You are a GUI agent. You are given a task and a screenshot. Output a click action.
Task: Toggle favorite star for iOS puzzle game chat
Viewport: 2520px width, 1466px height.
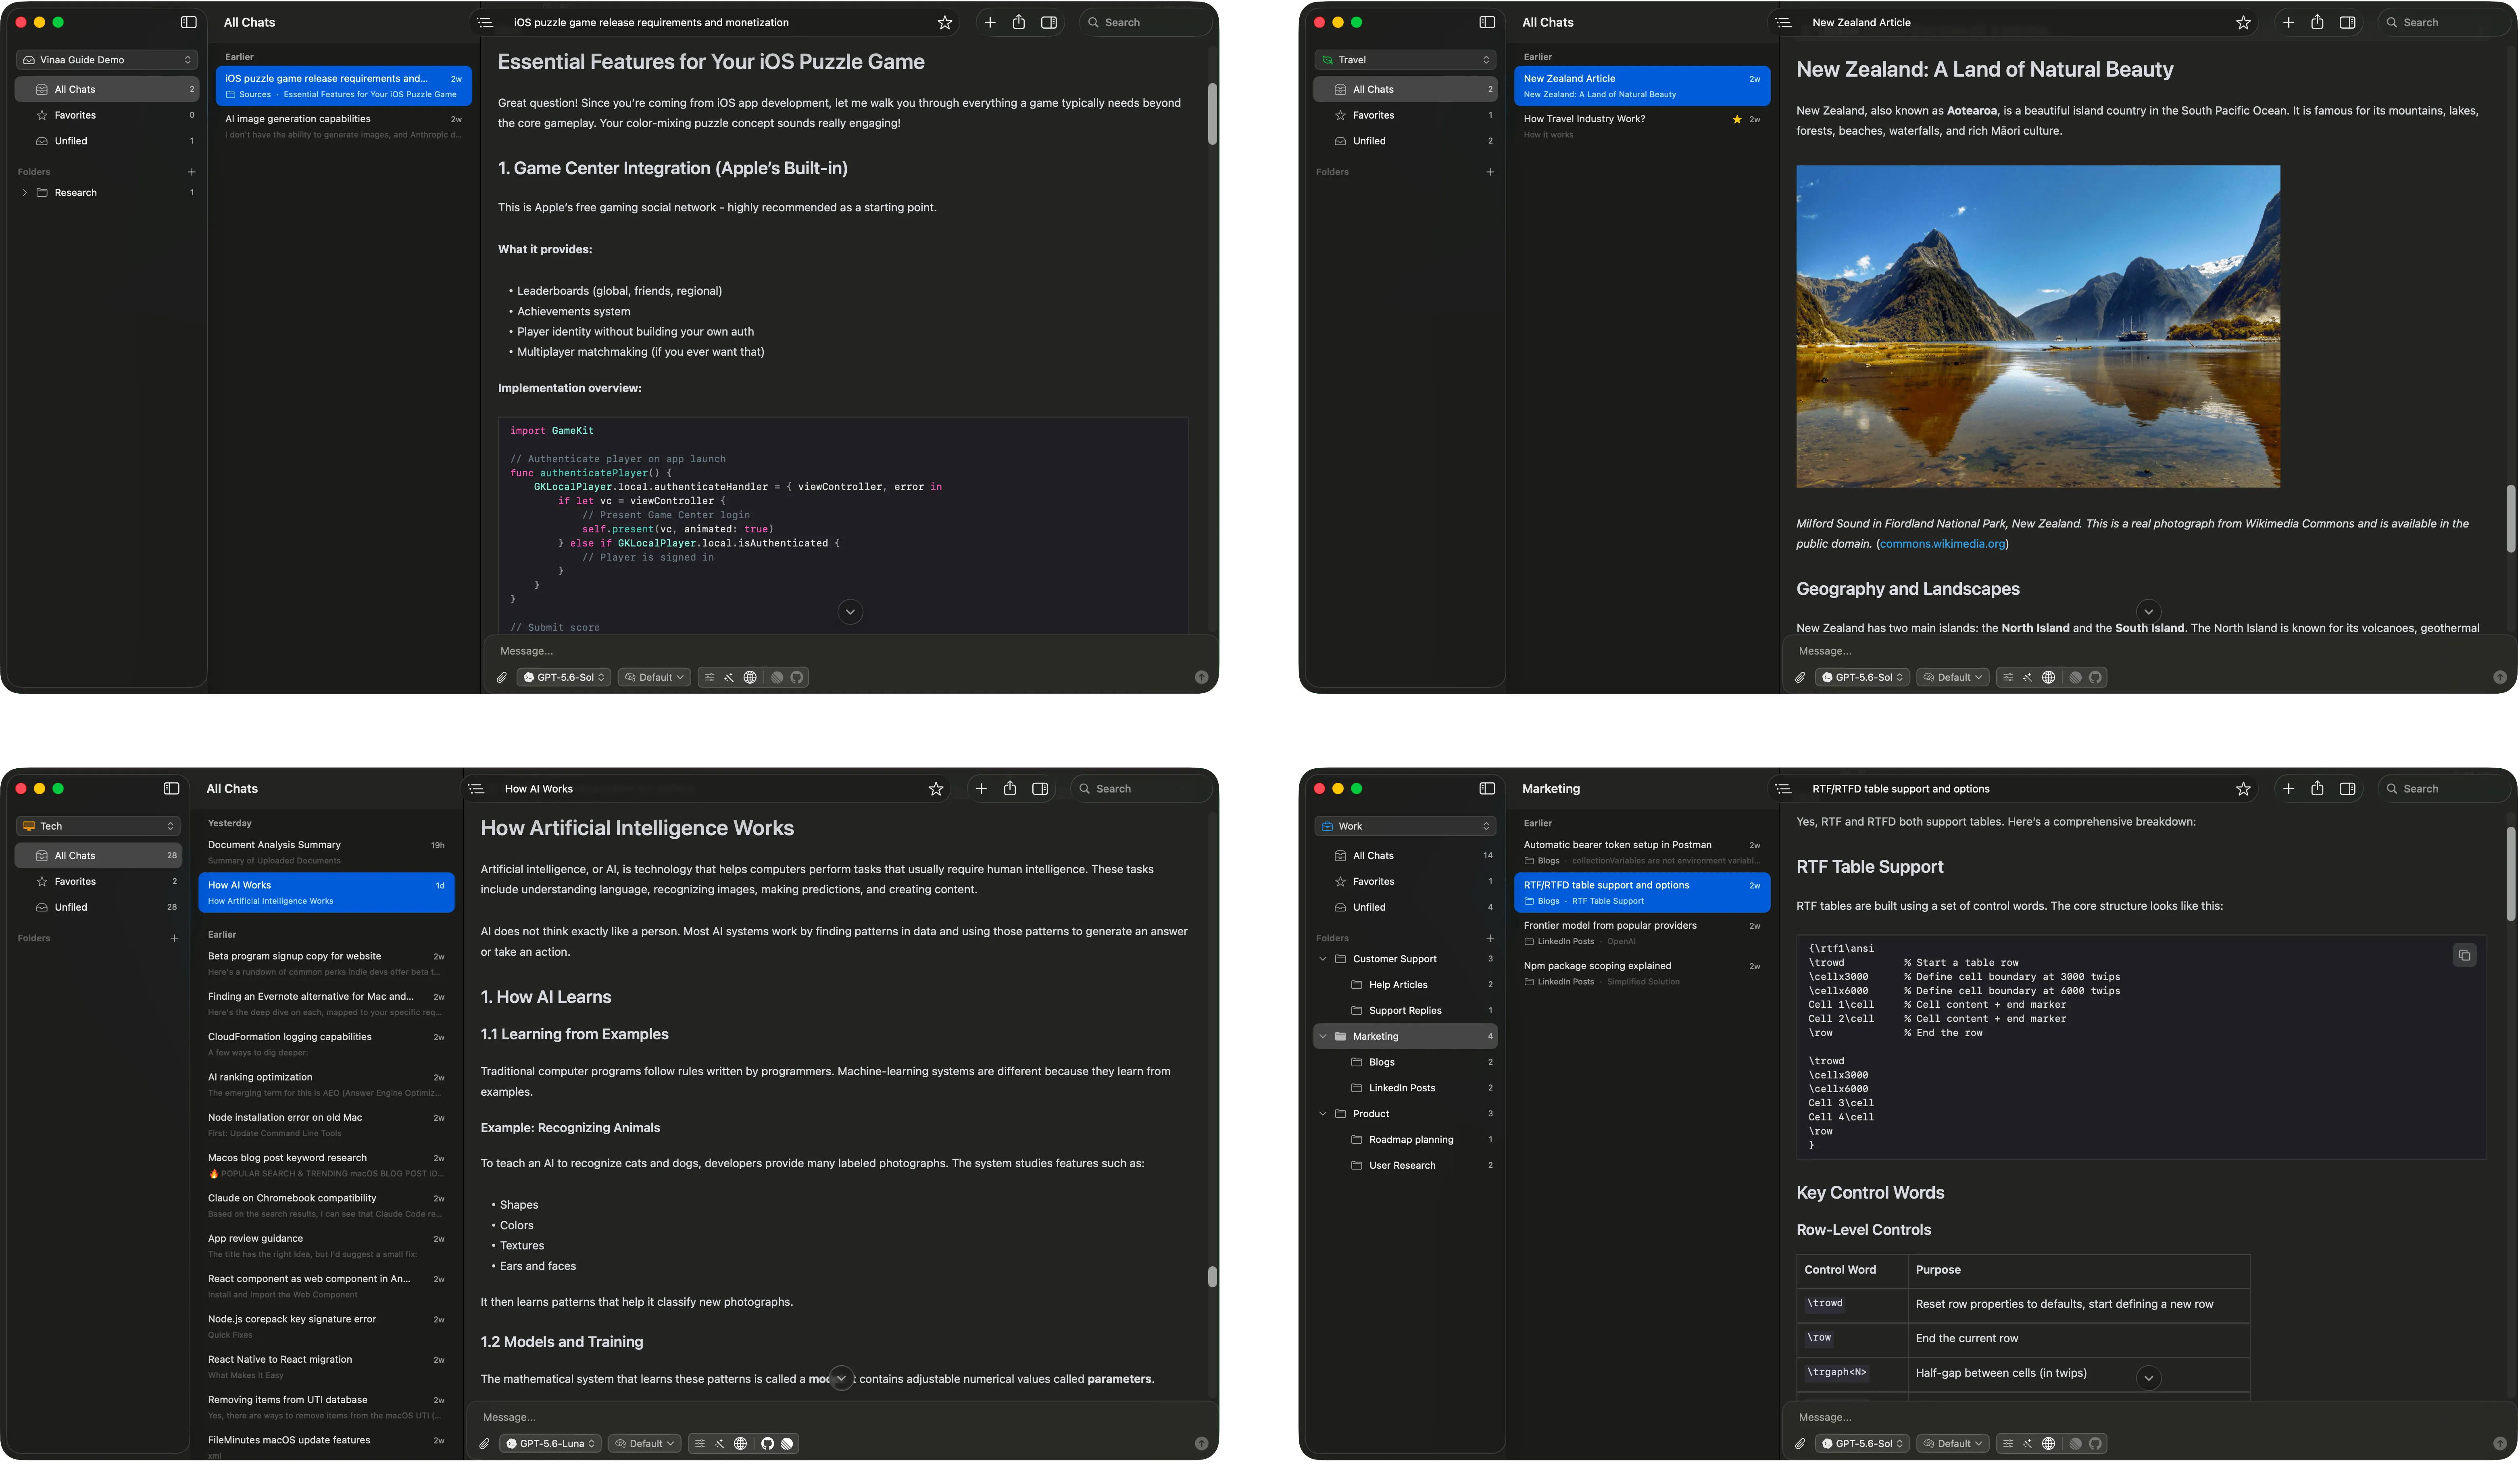point(944,22)
